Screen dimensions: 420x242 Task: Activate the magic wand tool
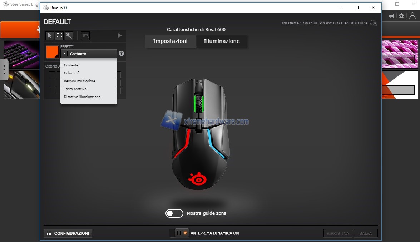69,36
